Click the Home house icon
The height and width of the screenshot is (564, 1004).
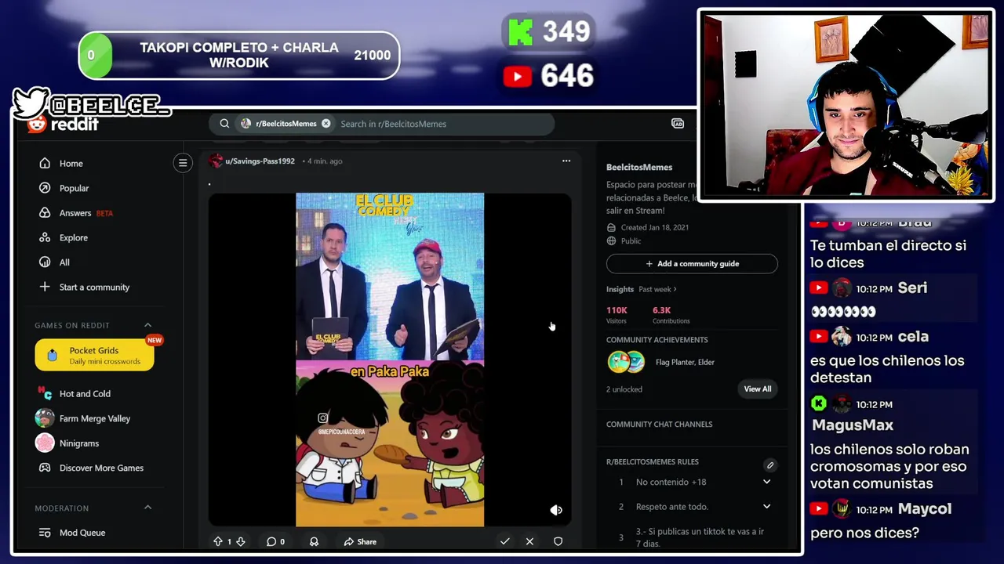pos(45,163)
